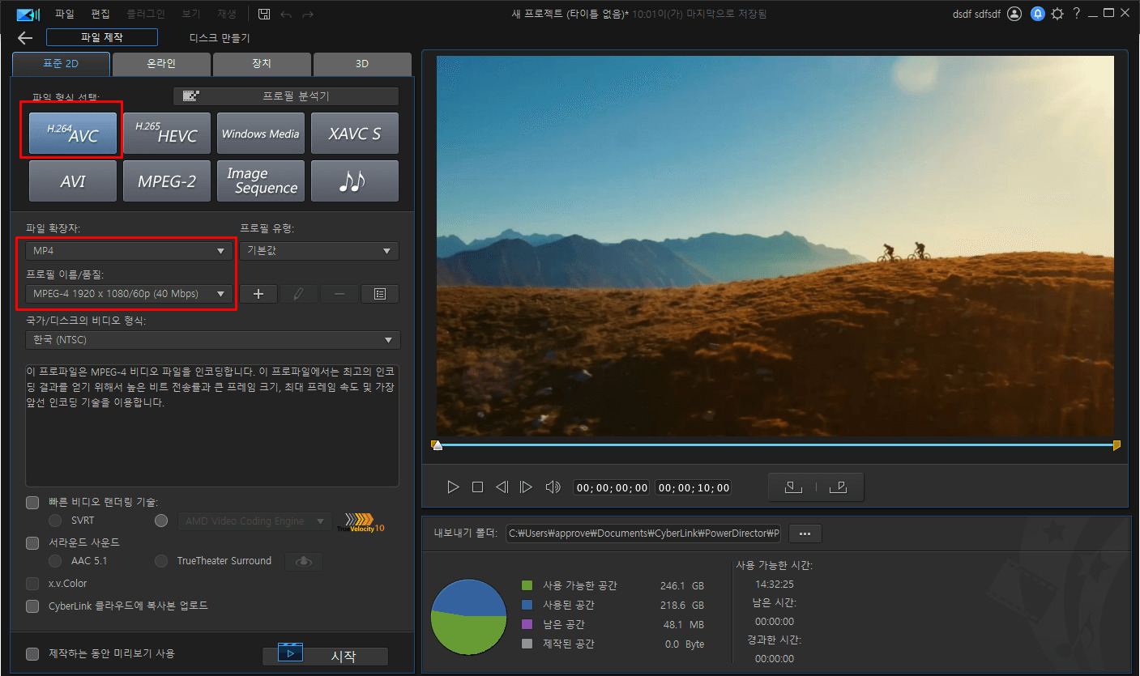The width and height of the screenshot is (1140, 676).
Task: Check 제작하는 동안 미리보기 사용 option
Action: (32, 653)
